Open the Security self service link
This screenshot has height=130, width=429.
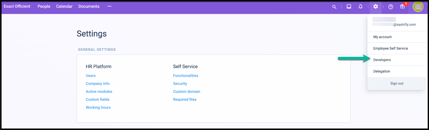click(x=180, y=84)
